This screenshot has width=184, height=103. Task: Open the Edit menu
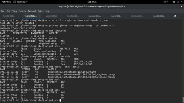[8, 11]
